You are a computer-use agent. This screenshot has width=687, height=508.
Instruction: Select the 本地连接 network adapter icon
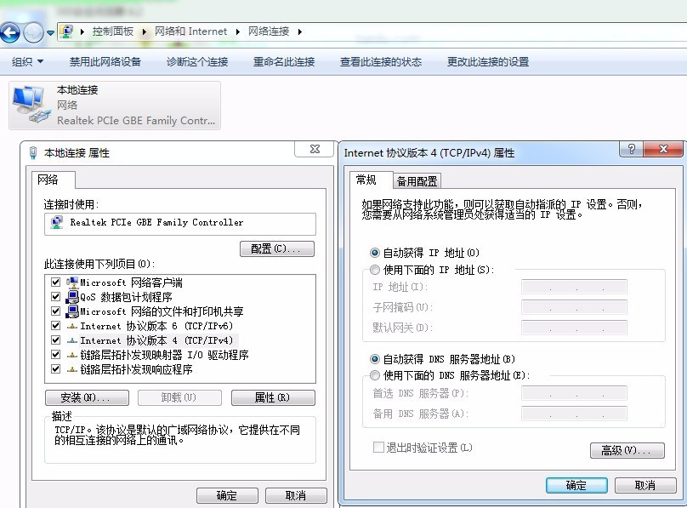tap(31, 105)
